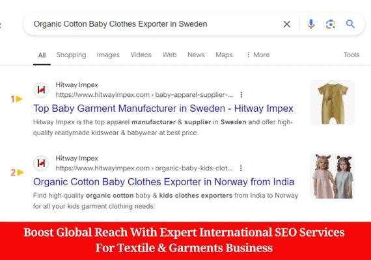Open Organic Cotton Baby Clothes Exporter Norway link
The width and height of the screenshot is (371, 260).
[164, 182]
